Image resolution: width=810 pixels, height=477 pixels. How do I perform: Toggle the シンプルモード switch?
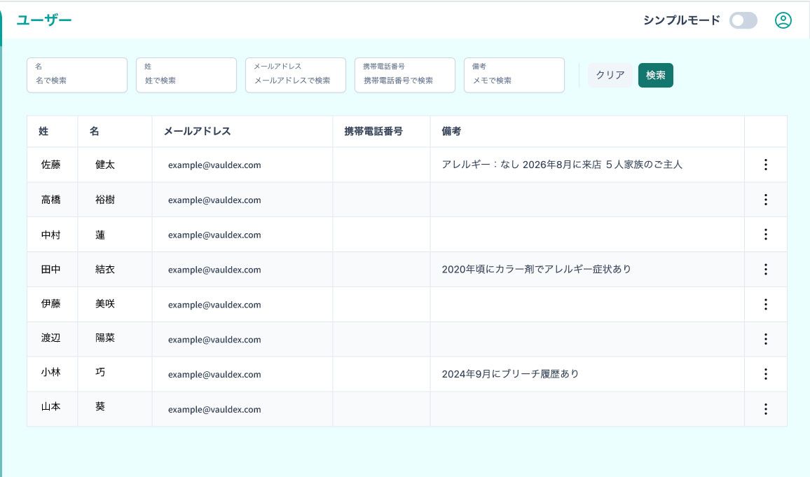click(743, 20)
